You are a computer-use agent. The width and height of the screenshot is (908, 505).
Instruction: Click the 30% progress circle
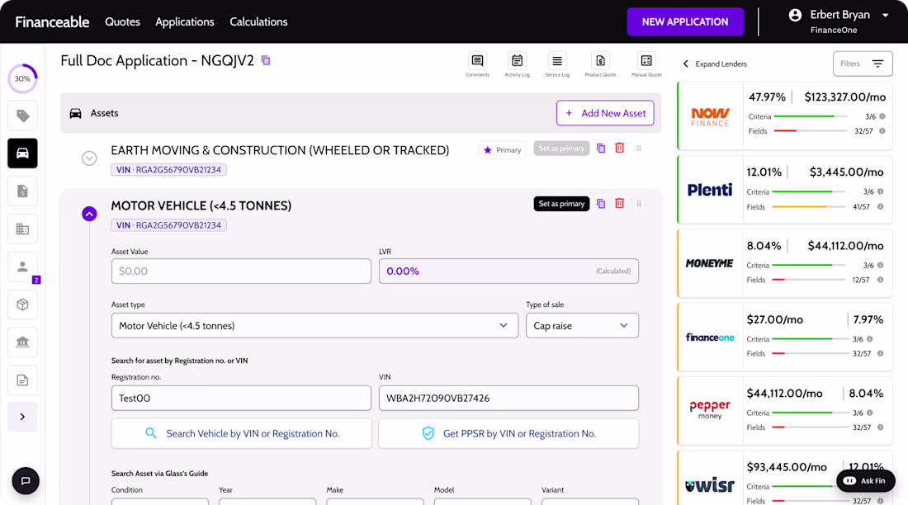pyautogui.click(x=22, y=78)
